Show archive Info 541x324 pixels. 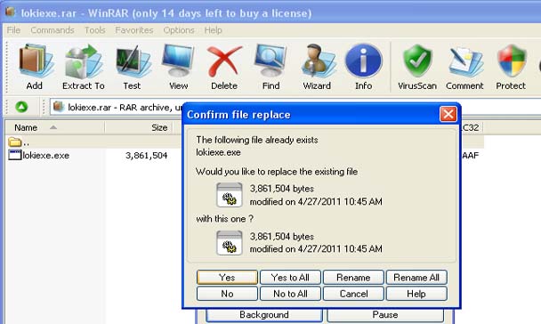pos(363,61)
